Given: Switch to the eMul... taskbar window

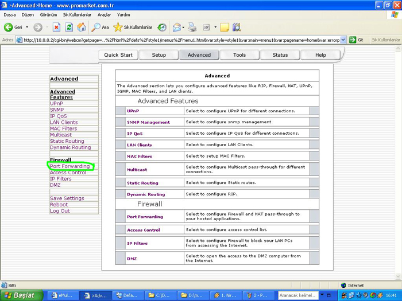Looking at the screenshot, I should [63, 295].
